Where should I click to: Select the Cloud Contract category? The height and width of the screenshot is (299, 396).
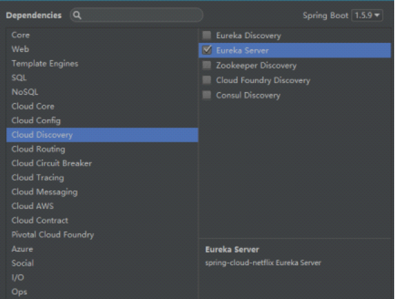(102, 220)
